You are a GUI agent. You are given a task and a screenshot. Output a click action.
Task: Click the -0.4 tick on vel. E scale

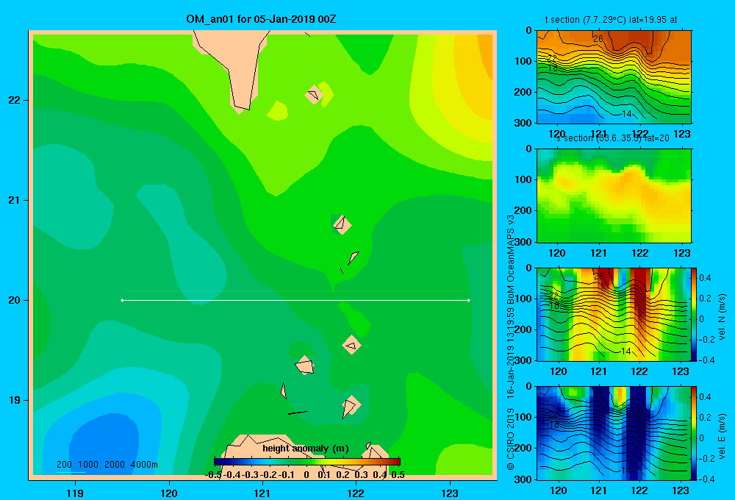(706, 479)
